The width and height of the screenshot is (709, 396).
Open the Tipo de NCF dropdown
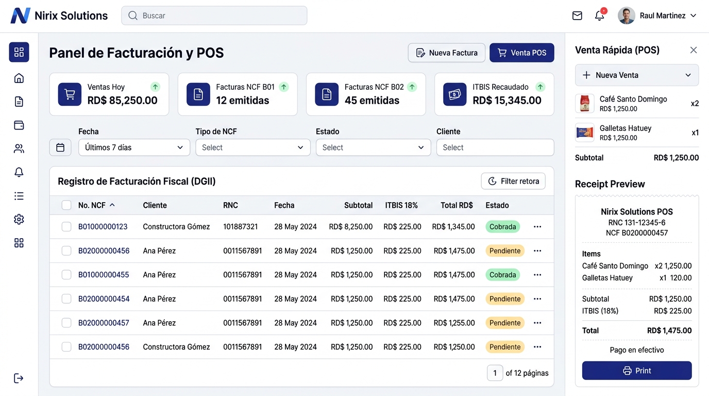click(x=253, y=147)
